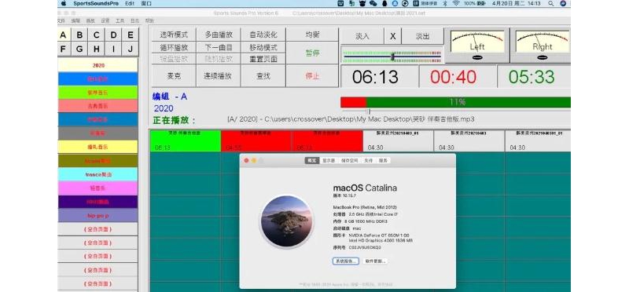Screen dimensions: 629x292
Task: Click the macOS Catalina island image
Action: pos(286,221)
